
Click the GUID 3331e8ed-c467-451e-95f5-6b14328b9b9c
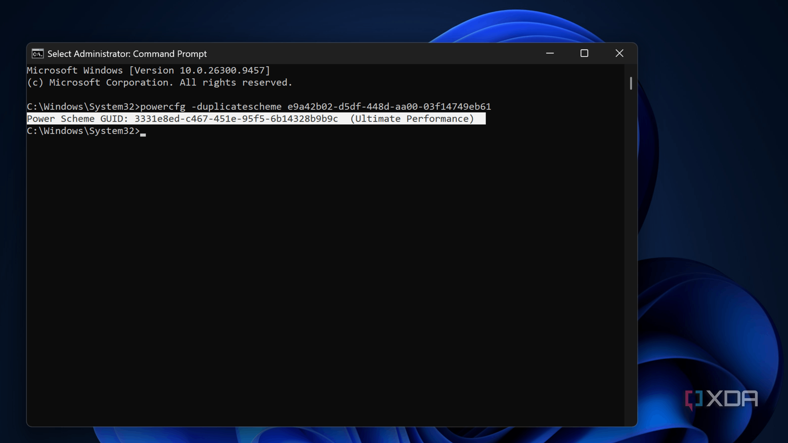click(236, 119)
